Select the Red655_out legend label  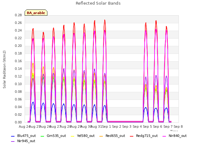115,136
